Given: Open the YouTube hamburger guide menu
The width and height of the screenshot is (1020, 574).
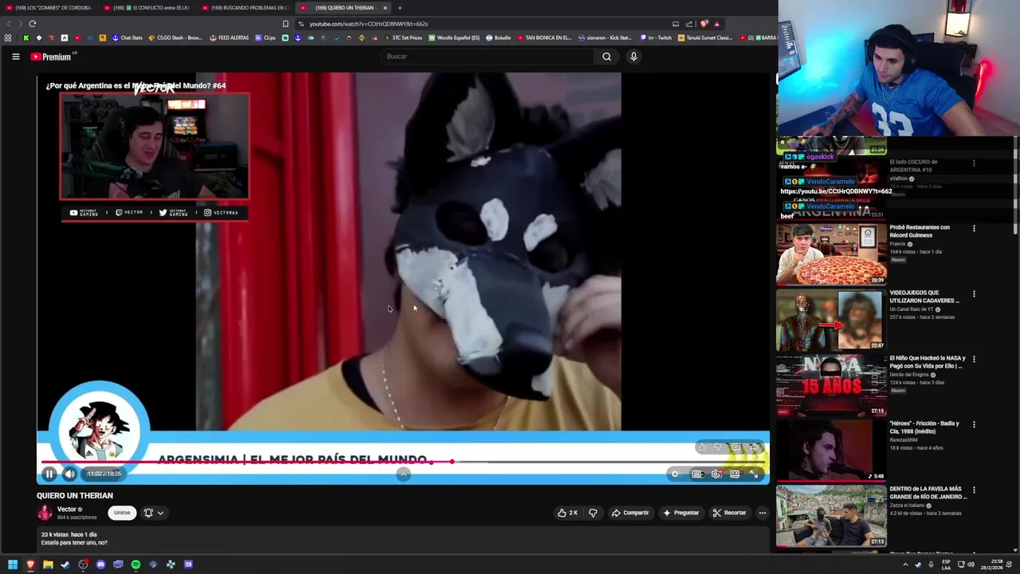Looking at the screenshot, I should [15, 57].
